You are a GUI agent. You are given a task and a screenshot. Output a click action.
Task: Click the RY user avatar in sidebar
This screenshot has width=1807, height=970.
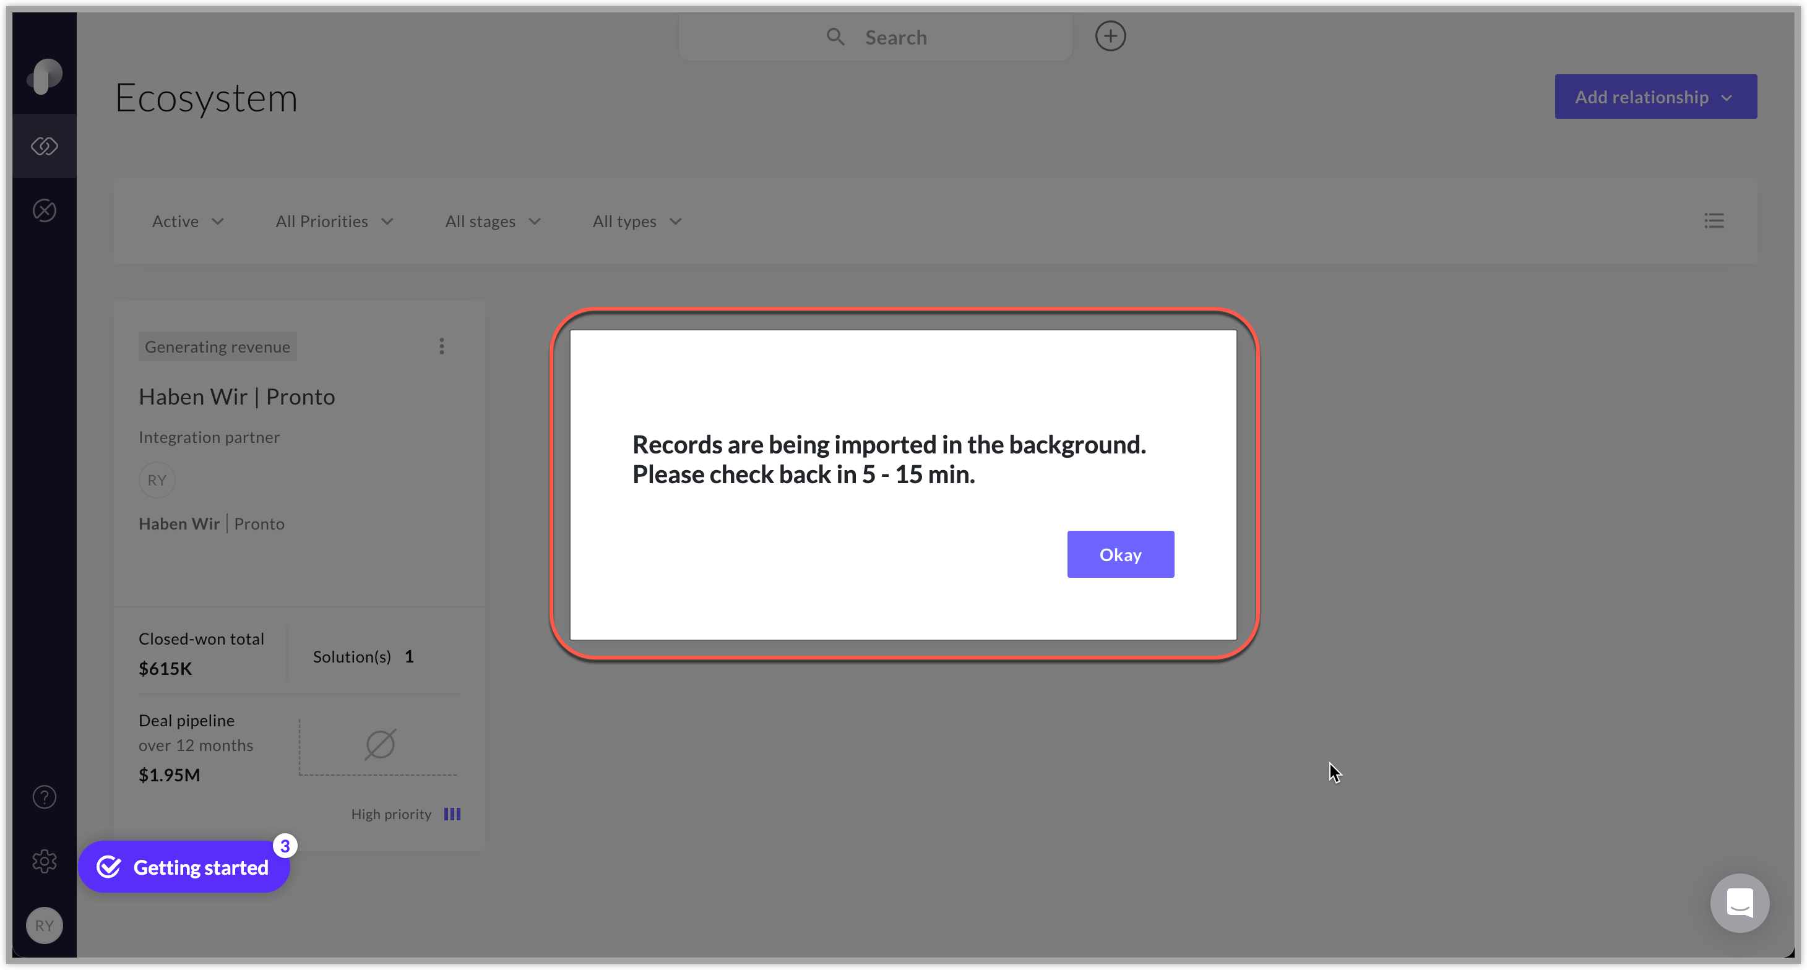pos(44,925)
